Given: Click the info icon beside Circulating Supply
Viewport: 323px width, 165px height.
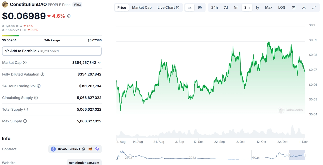Looking at the screenshot, I should 36,98.
